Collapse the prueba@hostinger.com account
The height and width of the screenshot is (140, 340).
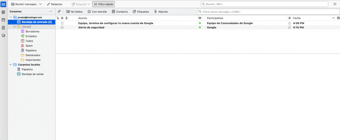click(11, 17)
